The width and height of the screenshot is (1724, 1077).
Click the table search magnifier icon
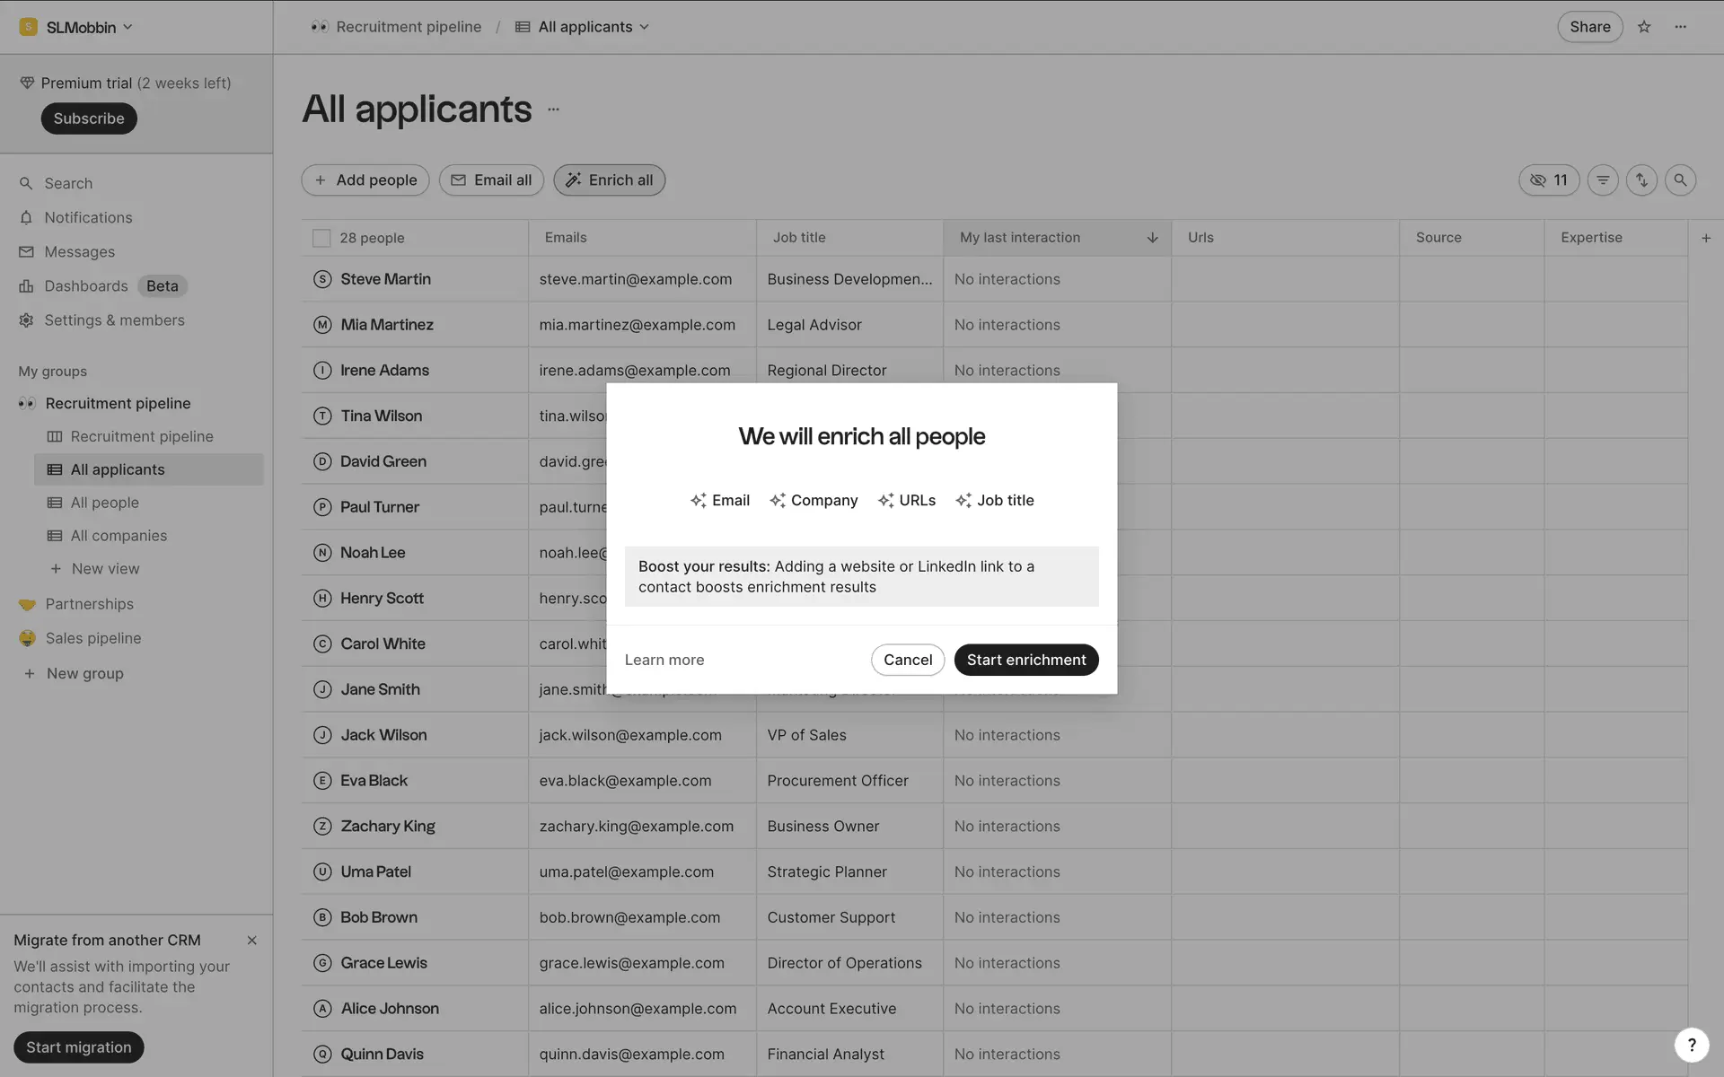(1680, 180)
